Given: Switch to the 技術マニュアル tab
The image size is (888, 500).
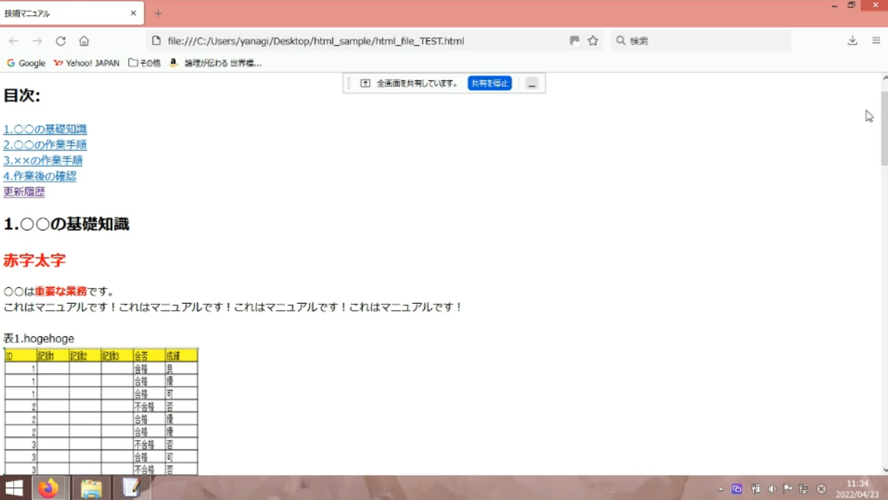Looking at the screenshot, I should click(x=65, y=13).
